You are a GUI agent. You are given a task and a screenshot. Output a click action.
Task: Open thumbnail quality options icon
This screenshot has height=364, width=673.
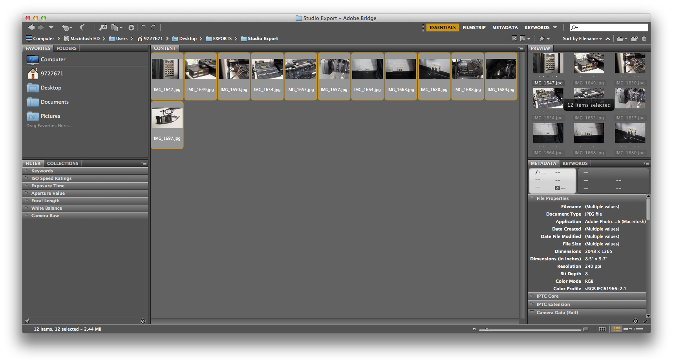pos(525,38)
